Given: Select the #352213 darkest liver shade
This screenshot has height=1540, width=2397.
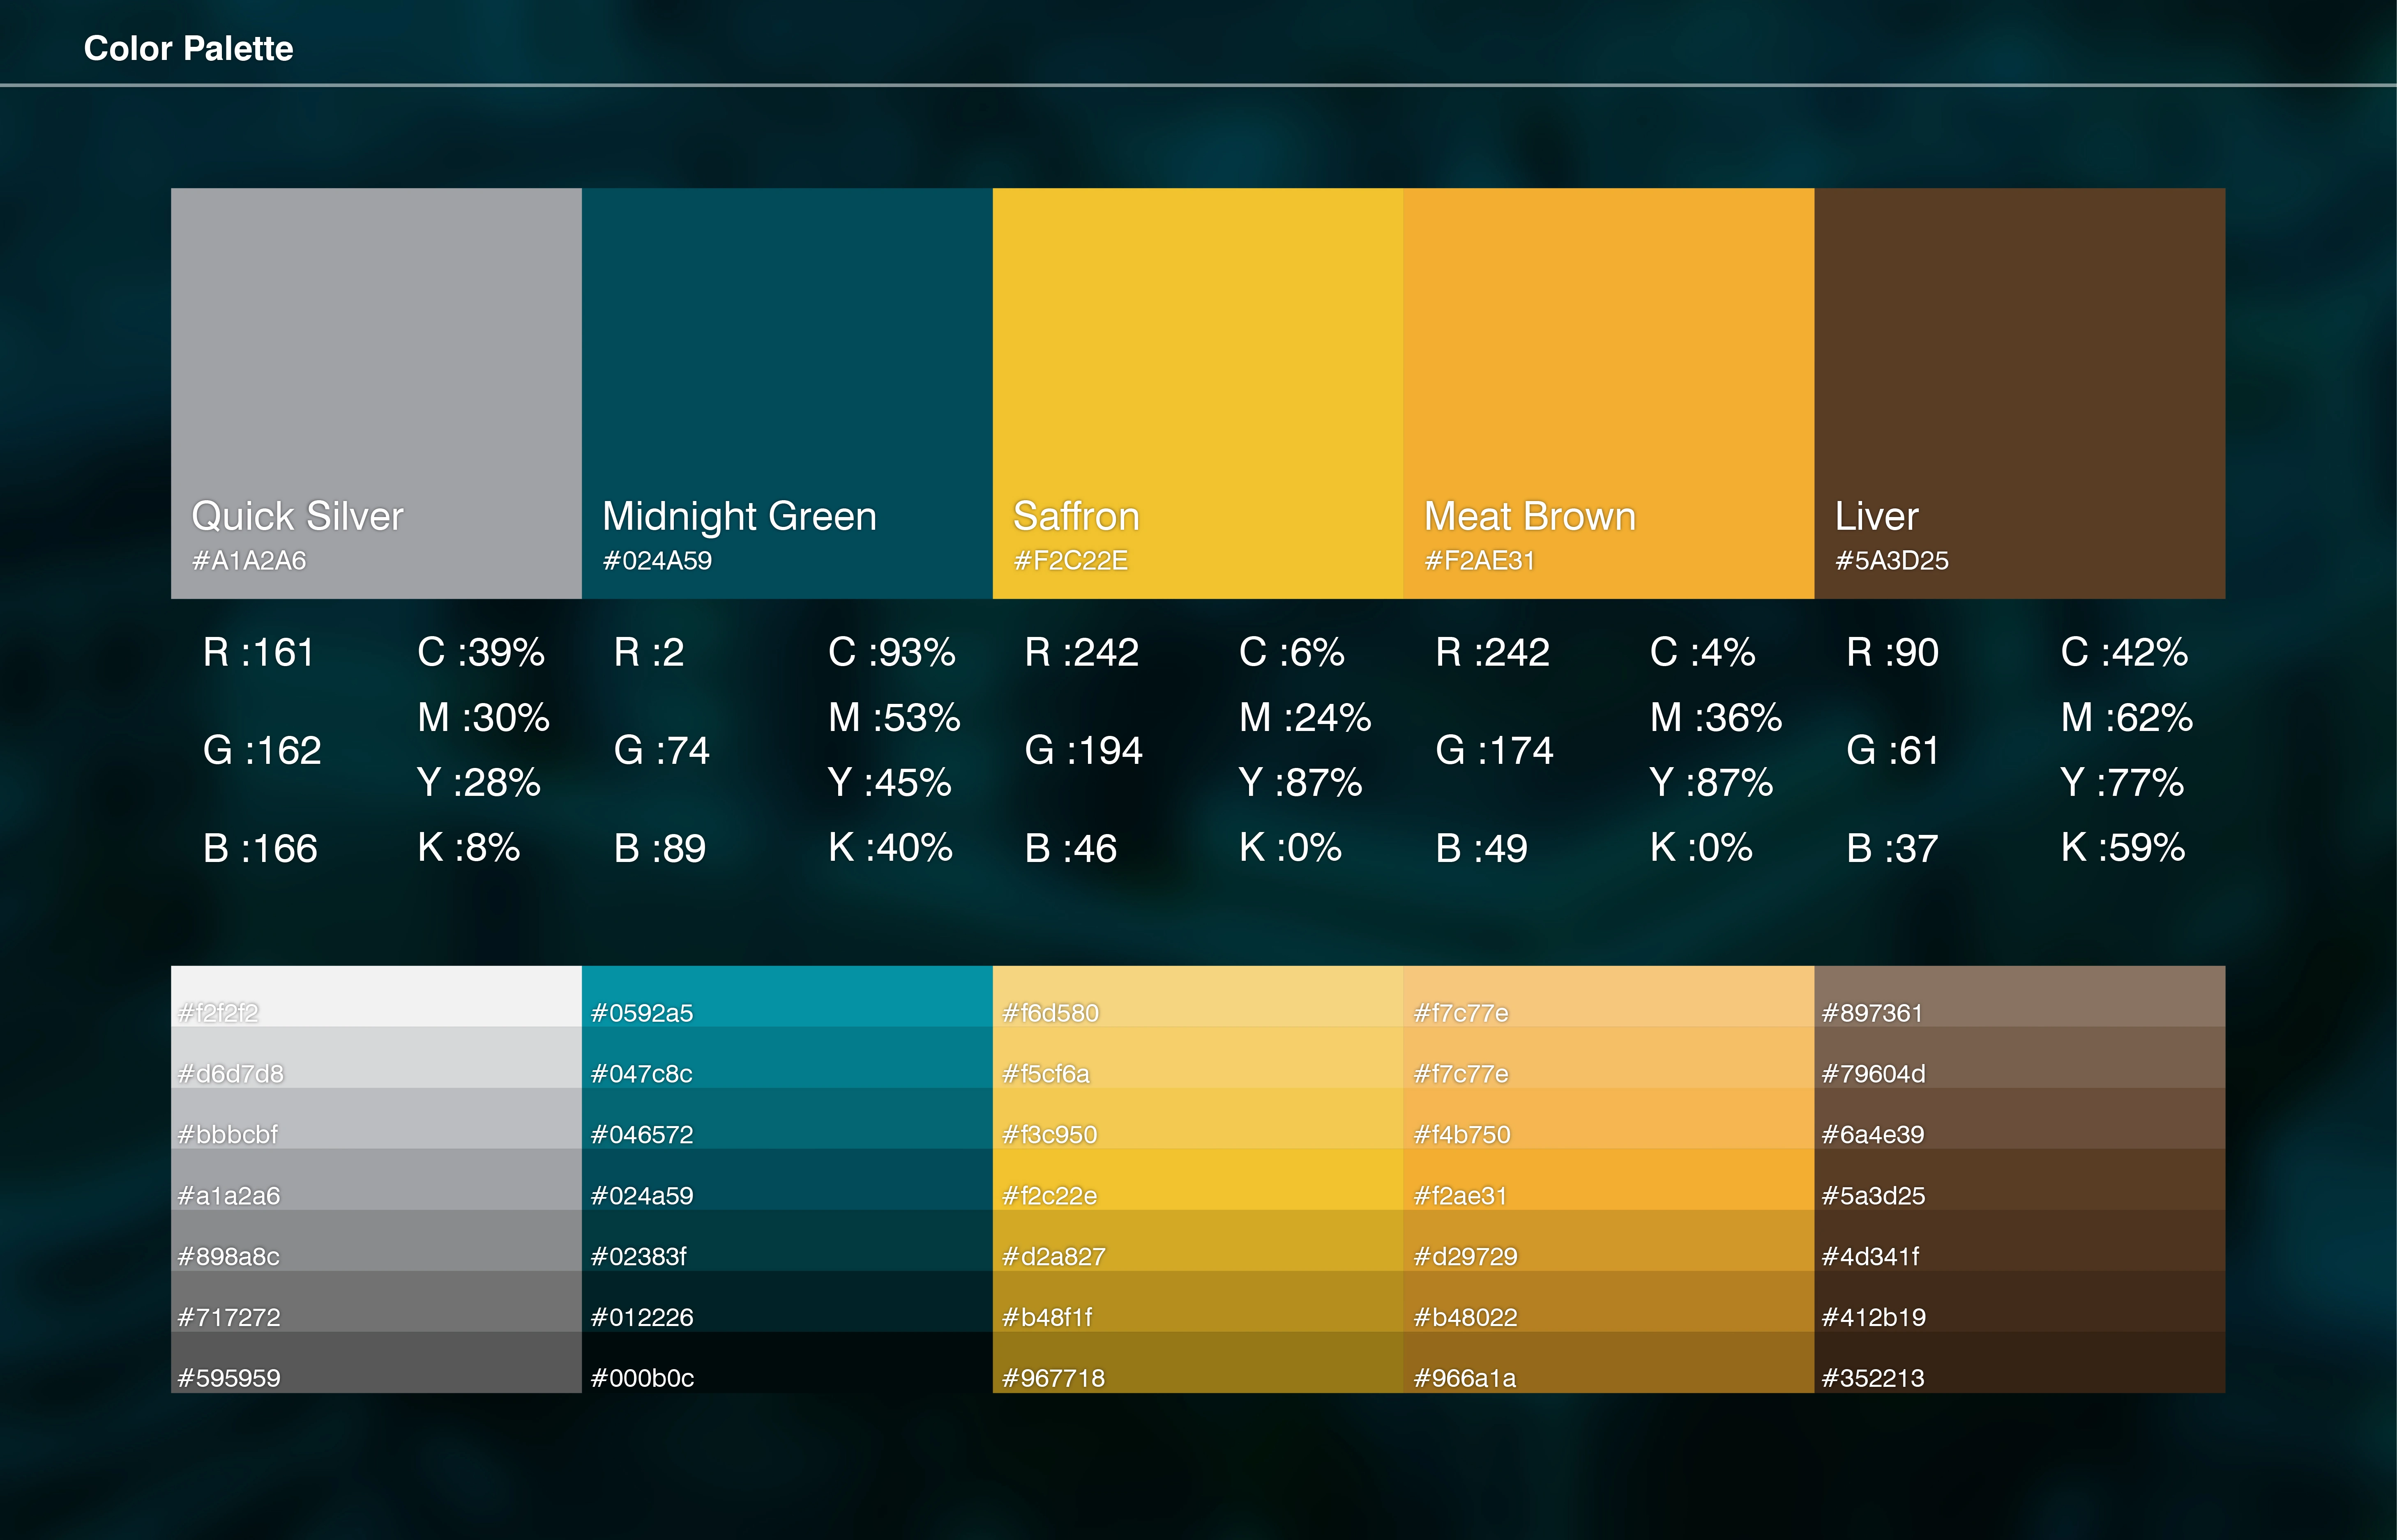Looking at the screenshot, I should tap(2019, 1363).
